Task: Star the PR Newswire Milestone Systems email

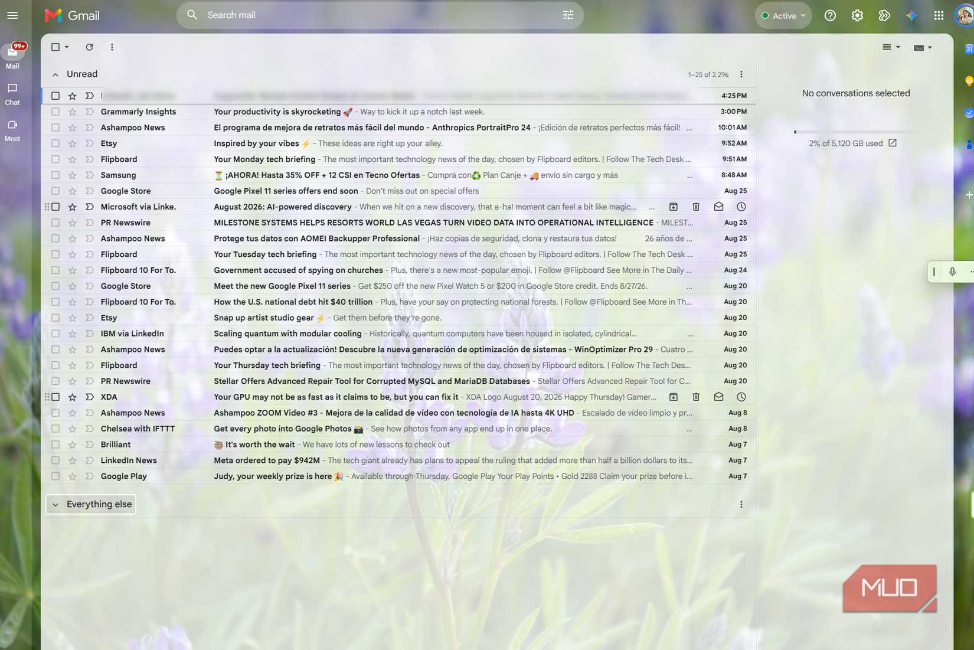Action: coord(72,223)
